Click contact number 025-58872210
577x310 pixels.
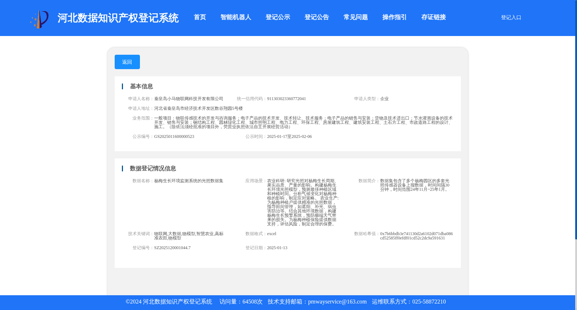pos(429,302)
